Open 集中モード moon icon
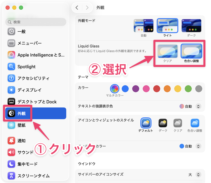Image resolution: width=211 pixels, height=183 pixels. point(11,164)
